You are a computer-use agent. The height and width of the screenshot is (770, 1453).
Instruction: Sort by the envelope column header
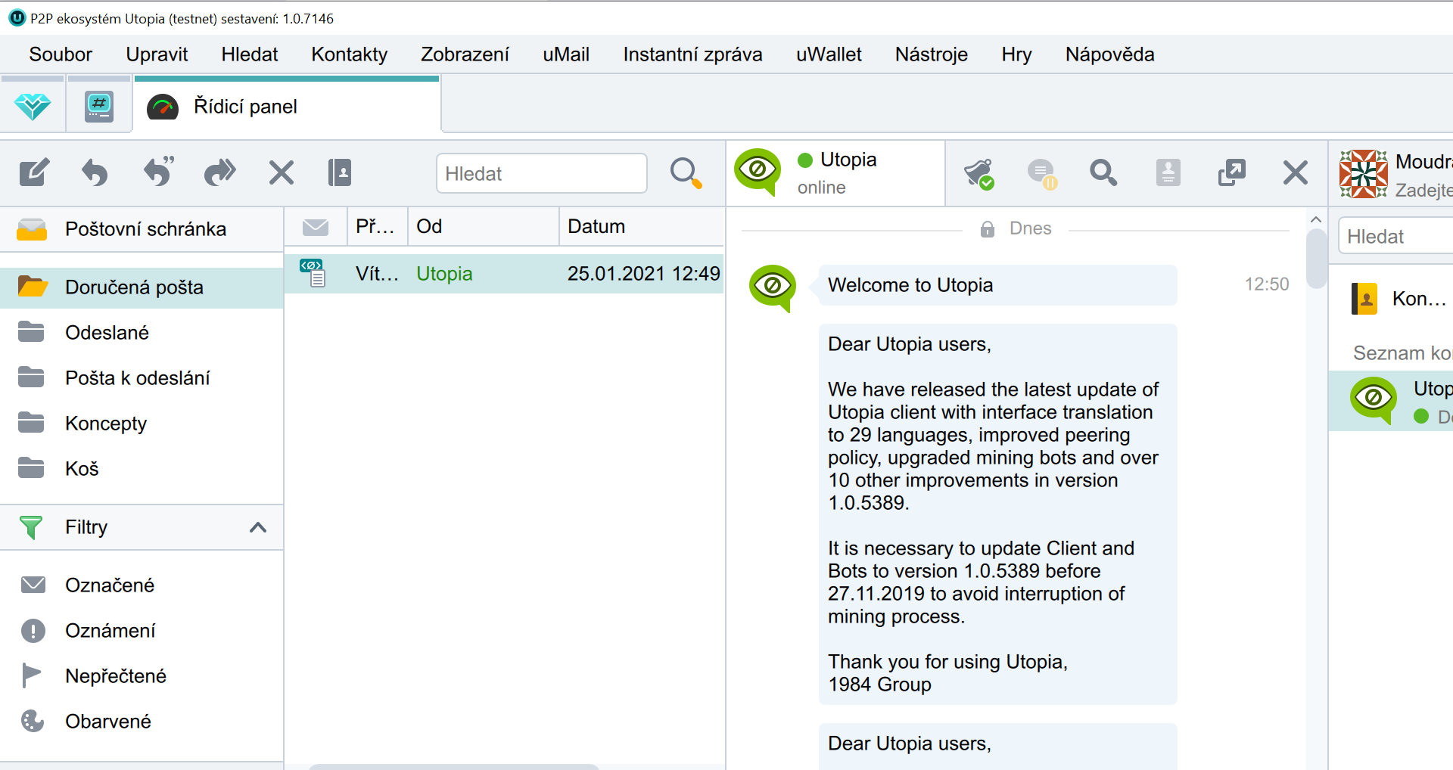pos(316,227)
